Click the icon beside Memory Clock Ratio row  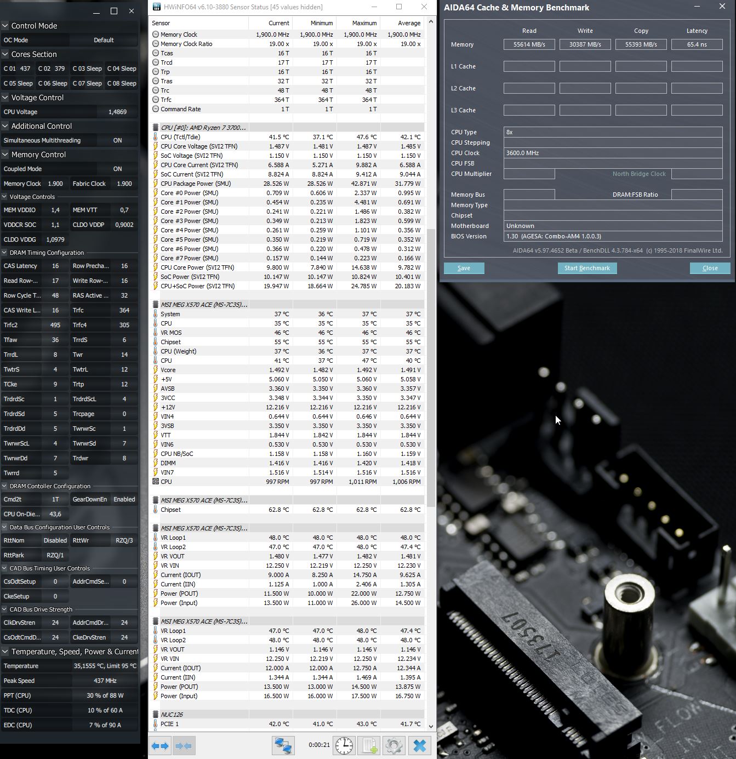[156, 44]
